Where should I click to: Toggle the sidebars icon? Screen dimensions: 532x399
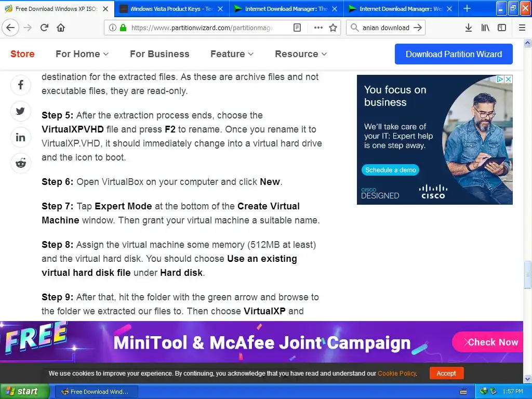[x=502, y=28]
